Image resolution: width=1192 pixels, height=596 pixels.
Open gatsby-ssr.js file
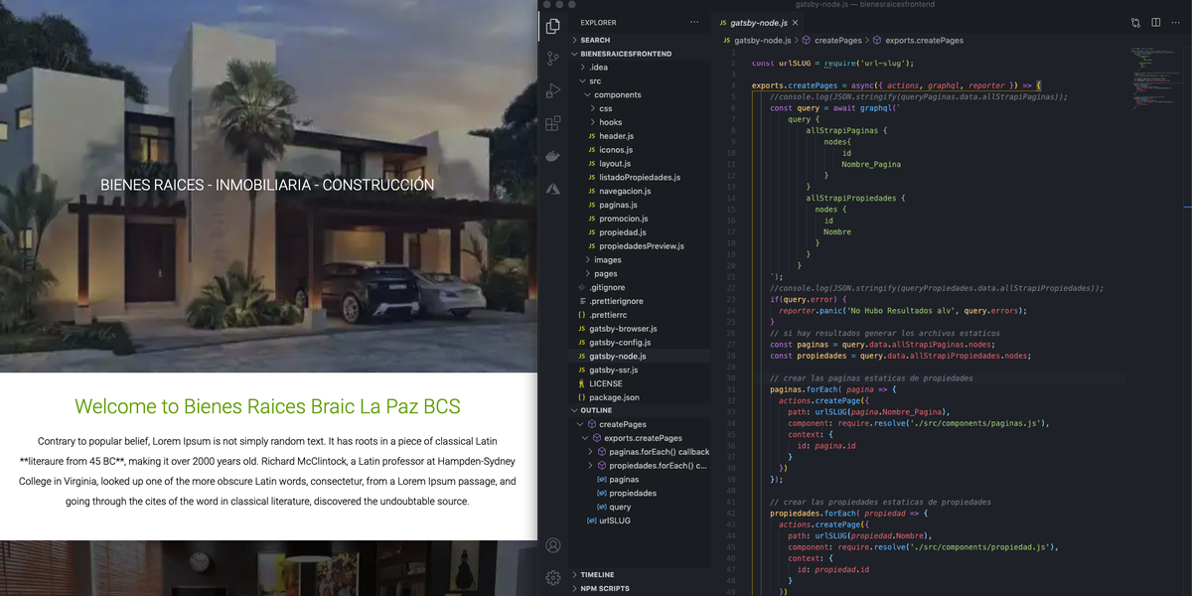tap(642, 370)
